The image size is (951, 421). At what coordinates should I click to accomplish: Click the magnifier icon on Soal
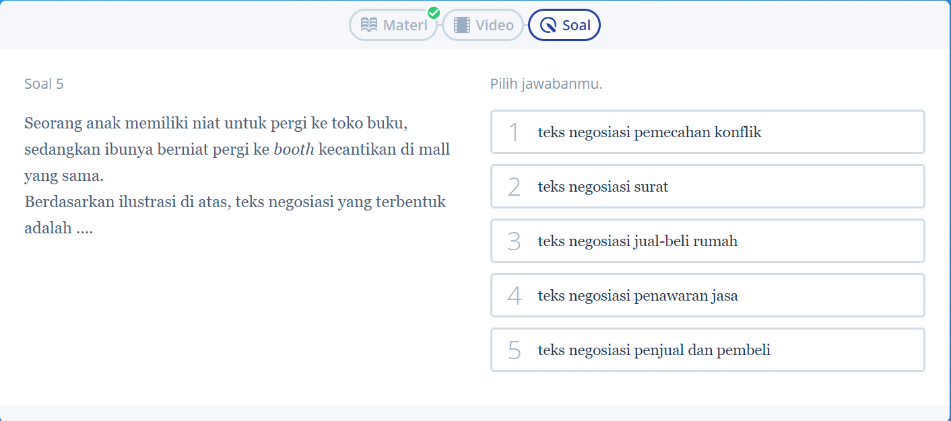(548, 26)
